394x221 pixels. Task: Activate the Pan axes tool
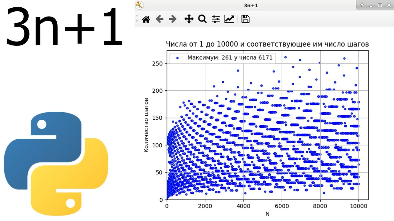(189, 19)
